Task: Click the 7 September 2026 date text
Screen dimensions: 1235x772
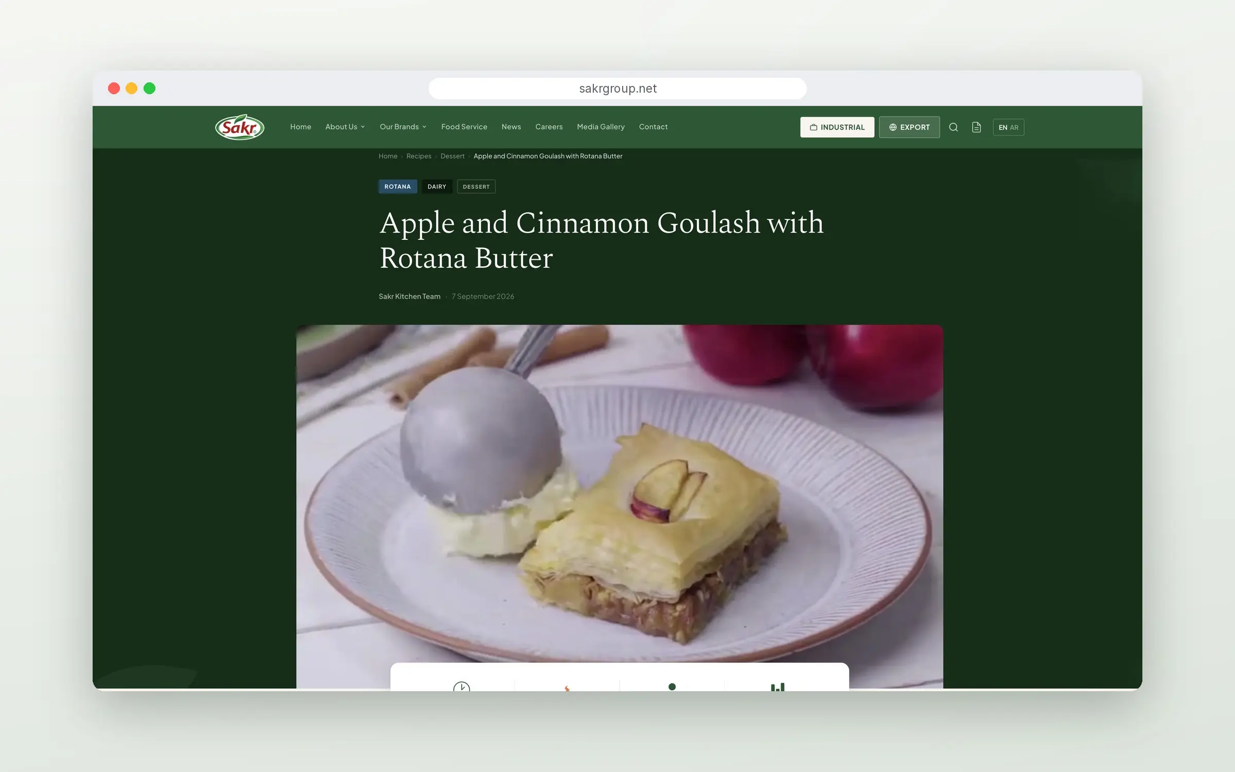Action: click(483, 296)
